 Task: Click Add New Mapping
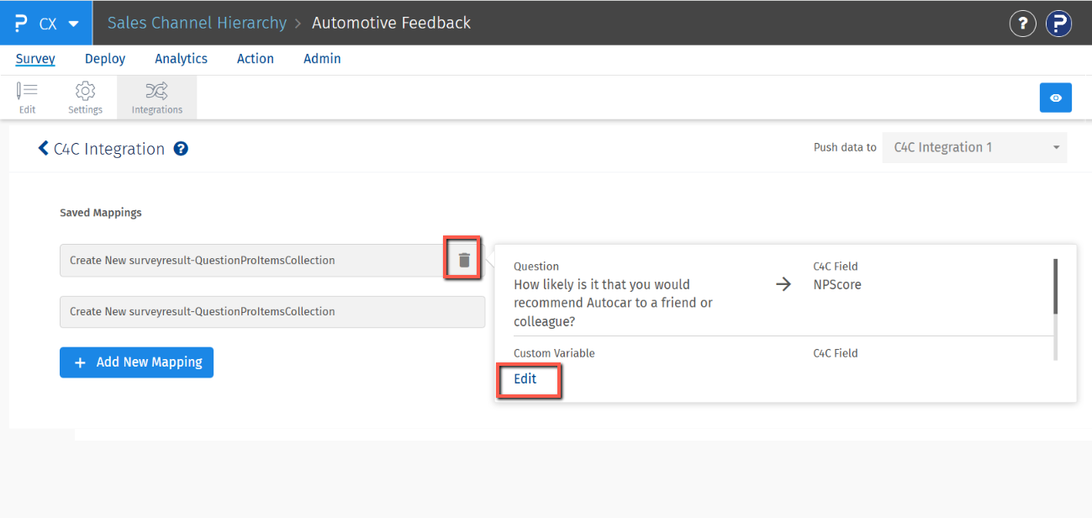(136, 362)
